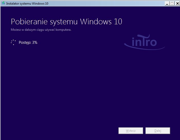180x140 pixels.
Task: Minimize the Instalator systemu Windows 10 window
Action: (167, 4)
